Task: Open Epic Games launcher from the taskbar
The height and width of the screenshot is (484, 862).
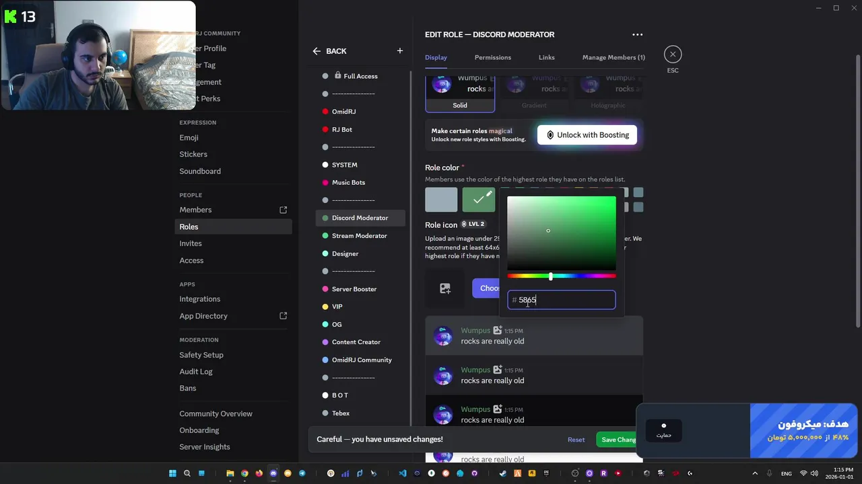Action: (x=546, y=473)
